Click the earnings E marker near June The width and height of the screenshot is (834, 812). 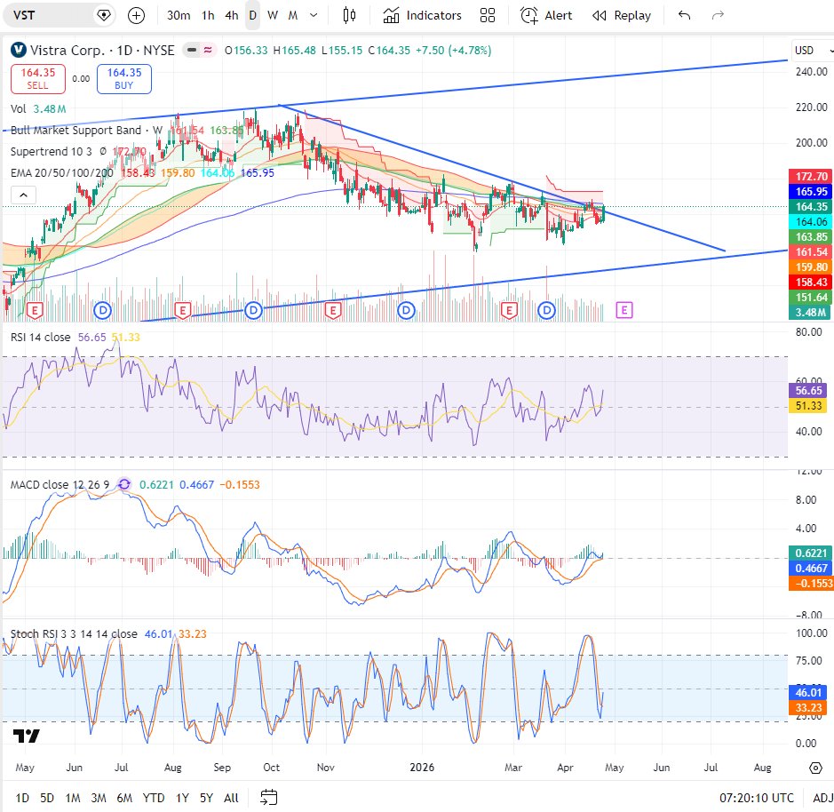(x=35, y=310)
